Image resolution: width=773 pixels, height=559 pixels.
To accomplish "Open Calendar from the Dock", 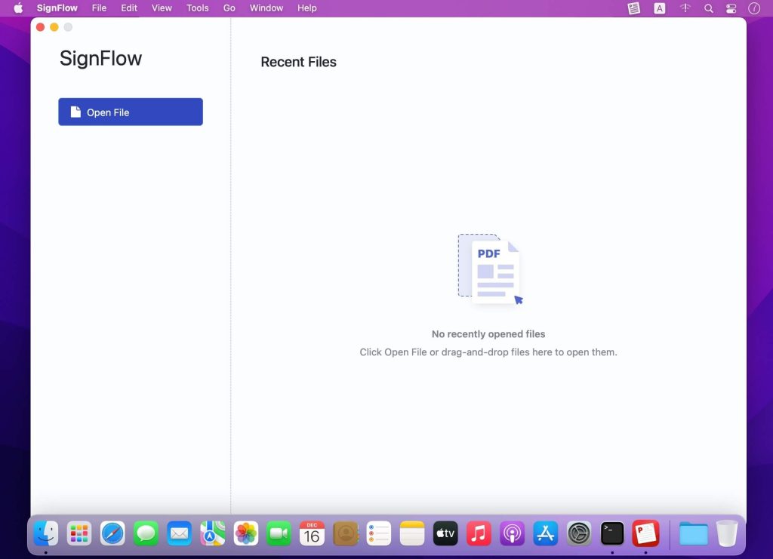I will tap(312, 533).
